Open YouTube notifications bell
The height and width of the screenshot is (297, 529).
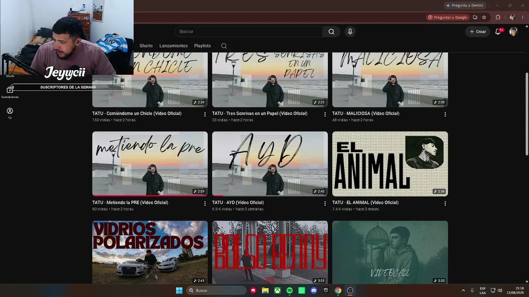498,32
